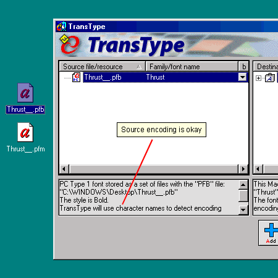Click the blue plus Add button
The image size is (278, 278).
[x=269, y=233]
